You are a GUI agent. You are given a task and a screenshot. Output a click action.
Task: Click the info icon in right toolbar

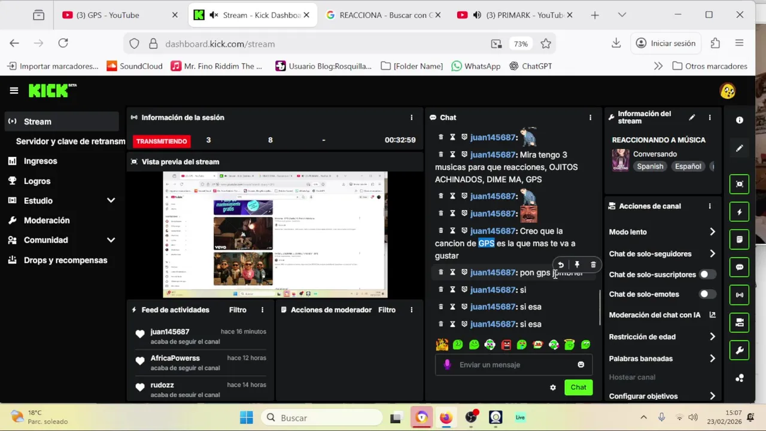[x=740, y=120]
